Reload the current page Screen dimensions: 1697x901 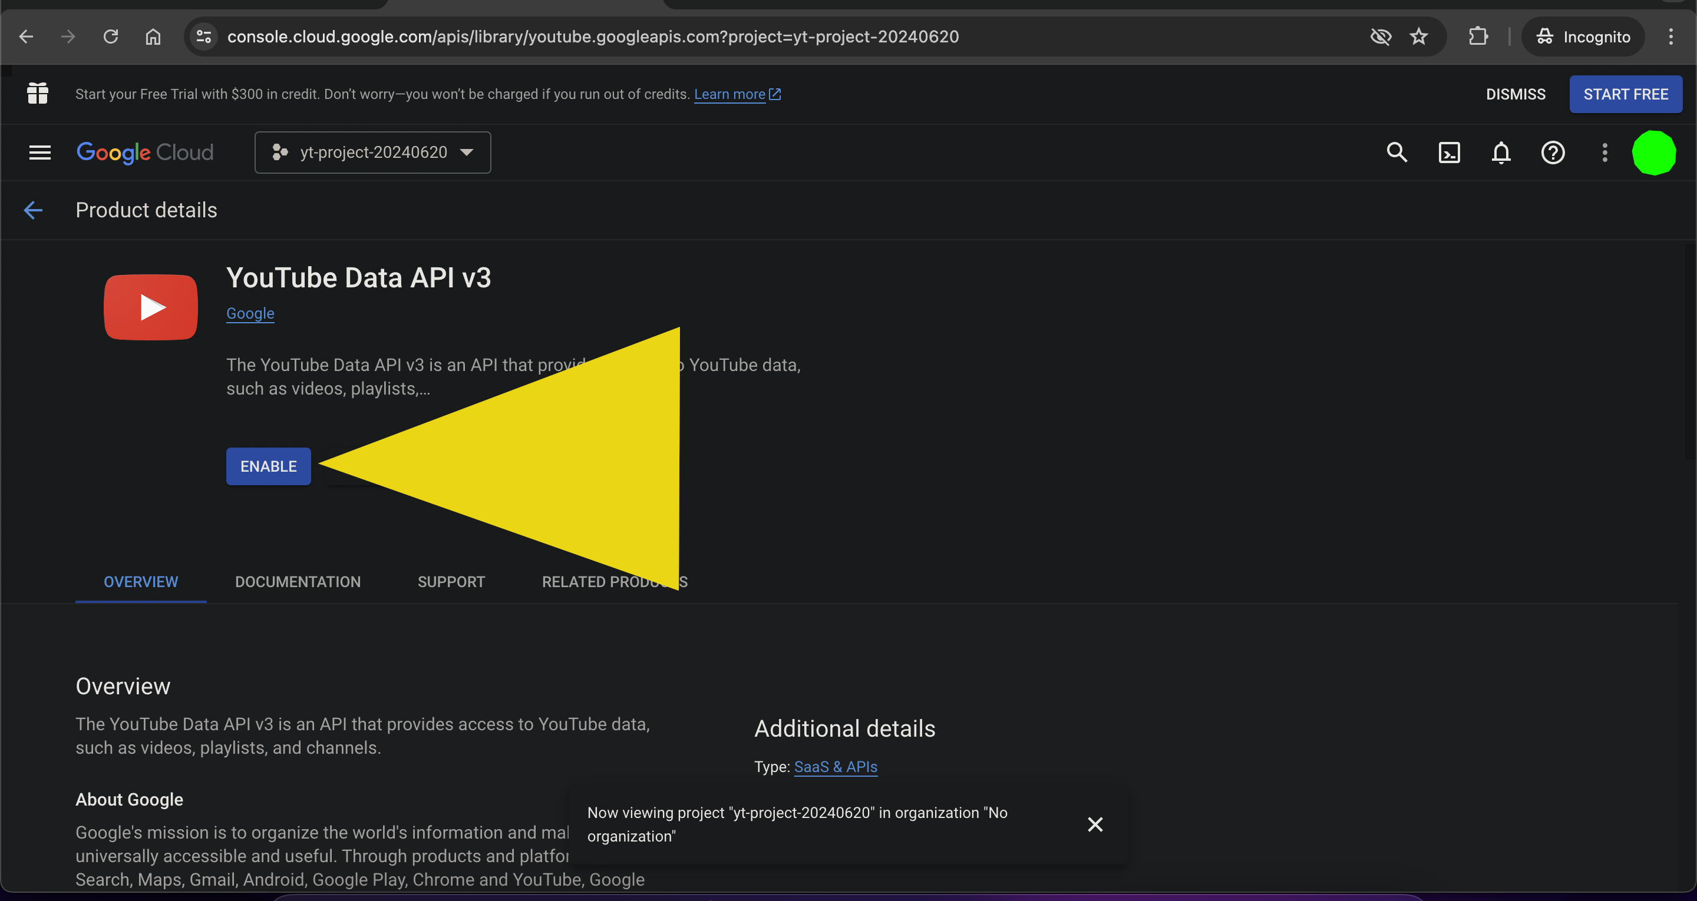[x=111, y=37]
